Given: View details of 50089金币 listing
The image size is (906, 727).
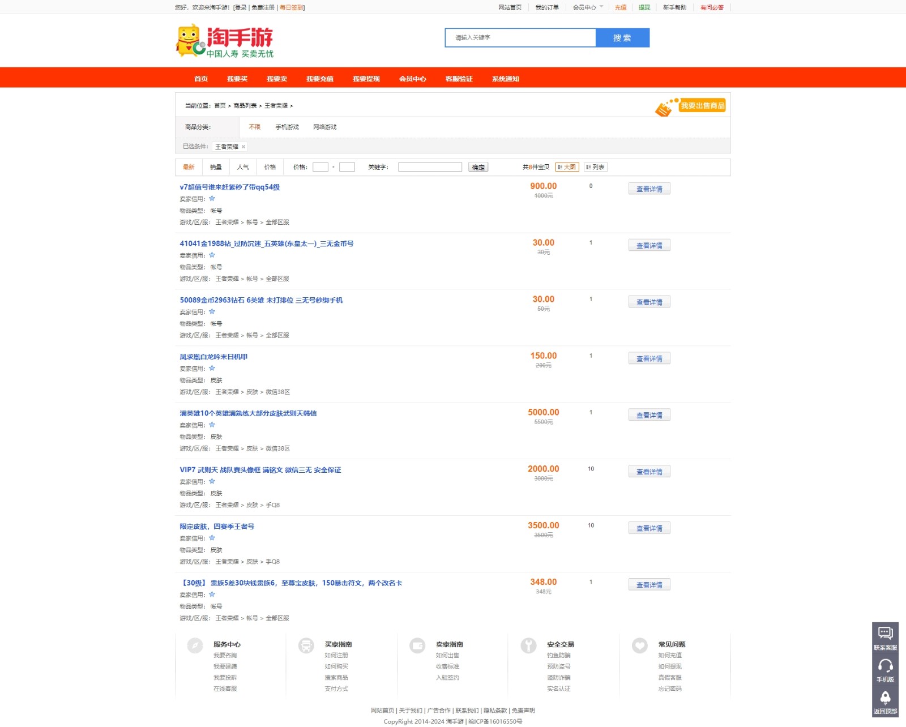Looking at the screenshot, I should [649, 302].
